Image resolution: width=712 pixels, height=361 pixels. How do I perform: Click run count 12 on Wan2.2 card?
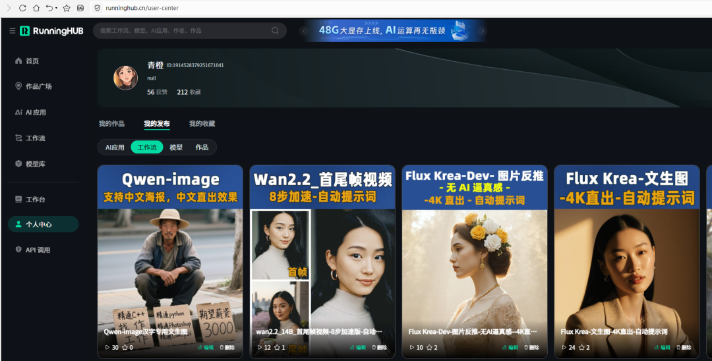click(264, 347)
